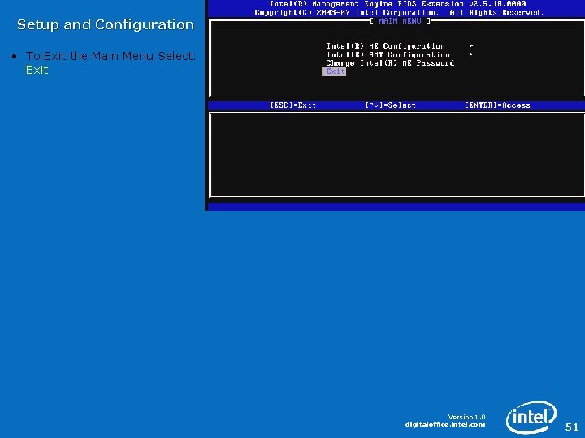Click the MAIN MENU title label
The width and height of the screenshot is (585, 438).
click(400, 21)
